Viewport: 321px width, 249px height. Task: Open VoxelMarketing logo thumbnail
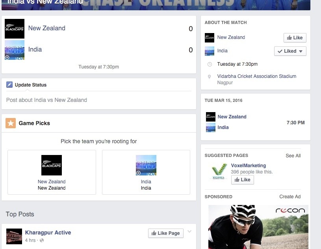tap(218, 171)
